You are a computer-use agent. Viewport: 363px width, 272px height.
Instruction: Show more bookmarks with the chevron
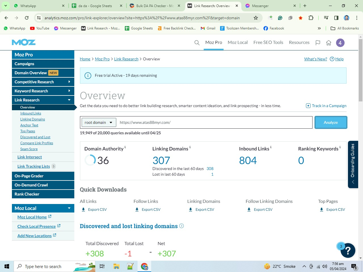point(319,28)
